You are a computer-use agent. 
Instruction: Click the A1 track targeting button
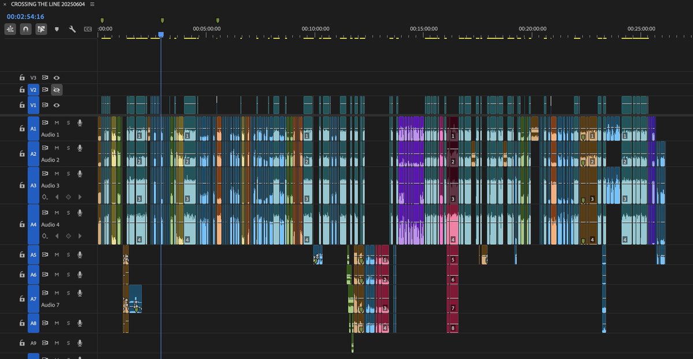point(33,128)
